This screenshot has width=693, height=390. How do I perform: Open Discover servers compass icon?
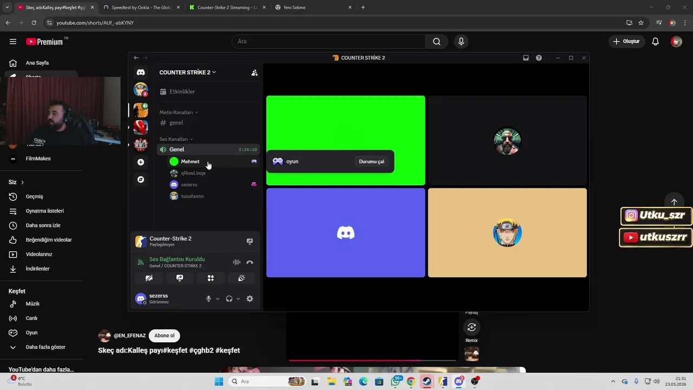pos(141,179)
